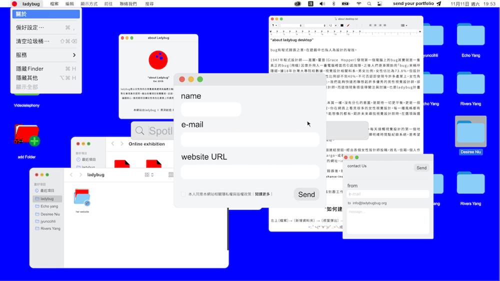Click the Spotlight magnifier in the menu bar

(369, 4)
